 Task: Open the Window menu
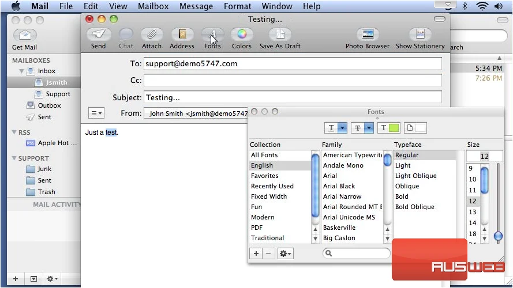(277, 6)
